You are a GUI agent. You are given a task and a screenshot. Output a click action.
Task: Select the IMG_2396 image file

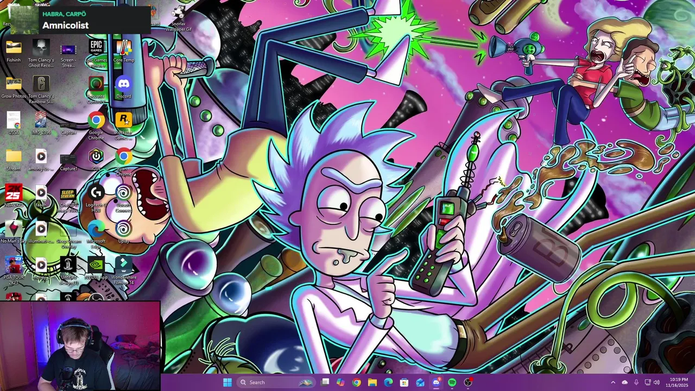(x=41, y=123)
